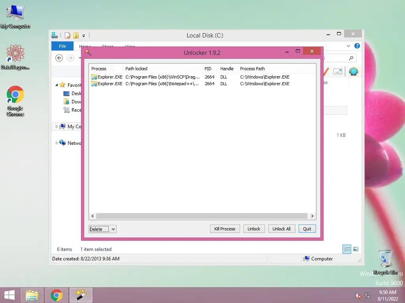This screenshot has height=303, width=405.
Task: Open Google Chrome desktop shortcut
Action: coord(15,101)
